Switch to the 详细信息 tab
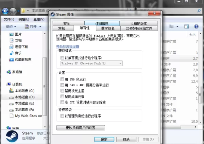 click(102, 23)
